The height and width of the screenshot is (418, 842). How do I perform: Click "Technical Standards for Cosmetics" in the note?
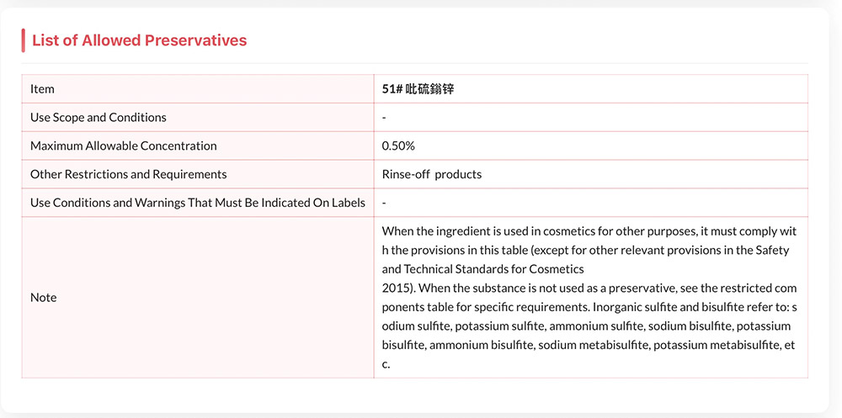click(494, 269)
